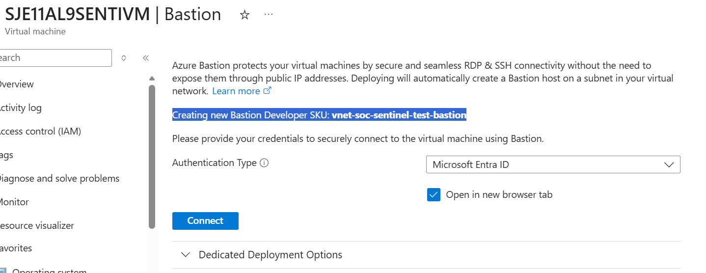Select Overview in the sidebar menu
The width and height of the screenshot is (706, 273).
16,84
